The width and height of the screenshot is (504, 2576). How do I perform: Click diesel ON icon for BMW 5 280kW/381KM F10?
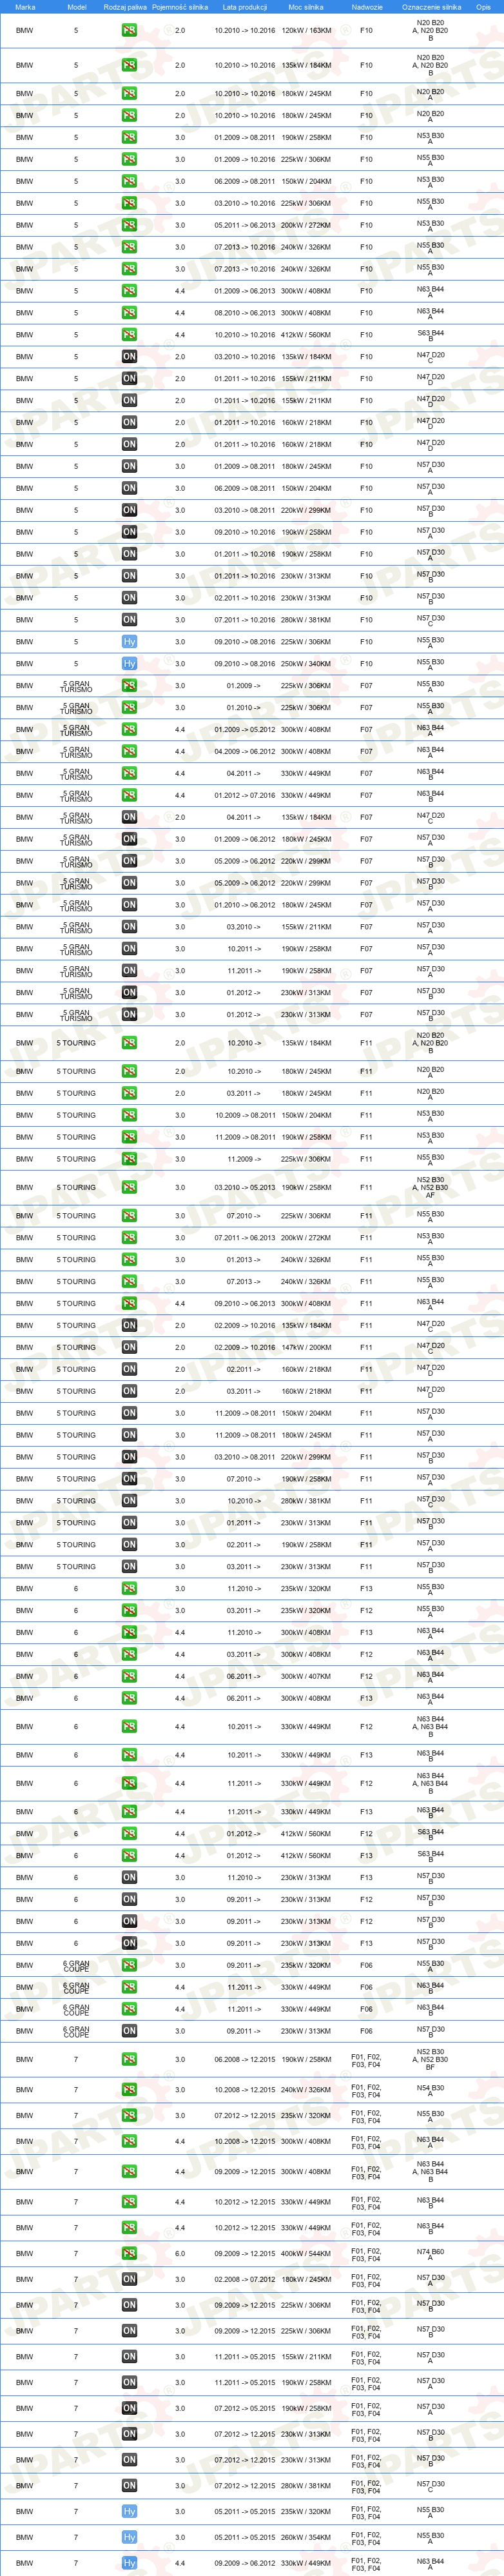129,620
